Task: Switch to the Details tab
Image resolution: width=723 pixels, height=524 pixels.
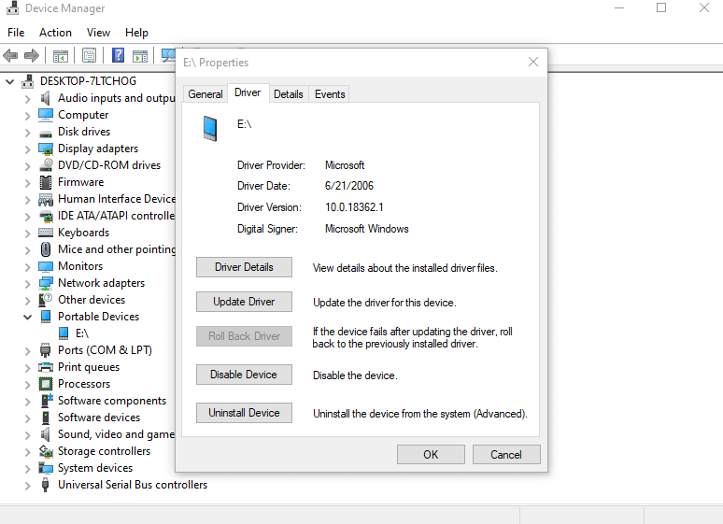Action: (x=289, y=94)
